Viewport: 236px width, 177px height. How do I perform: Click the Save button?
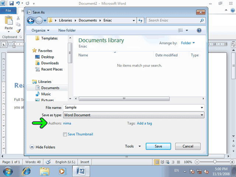(158, 146)
